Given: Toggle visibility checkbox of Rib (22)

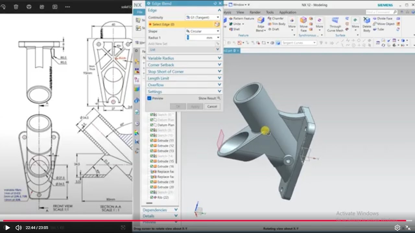Looking at the screenshot, I should coord(152,197).
